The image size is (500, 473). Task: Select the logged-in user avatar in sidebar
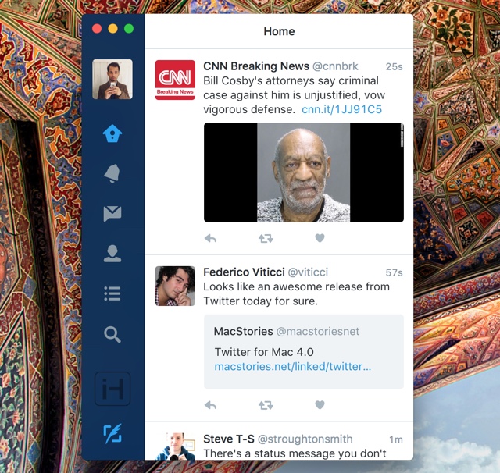(x=112, y=80)
